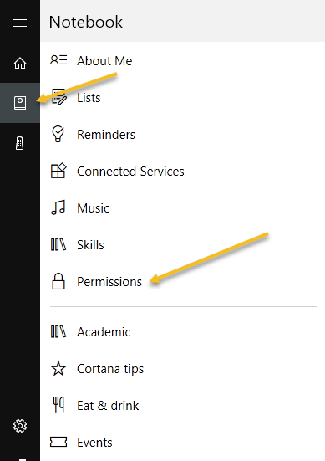Open Settings gear icon
This screenshot has height=461, width=325.
(20, 426)
